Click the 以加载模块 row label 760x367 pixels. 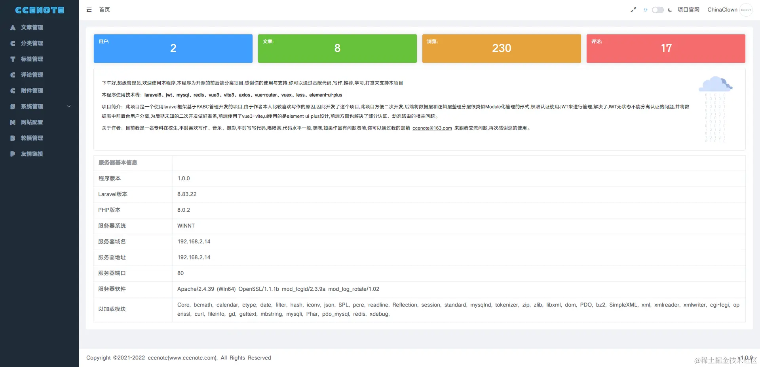click(x=112, y=309)
